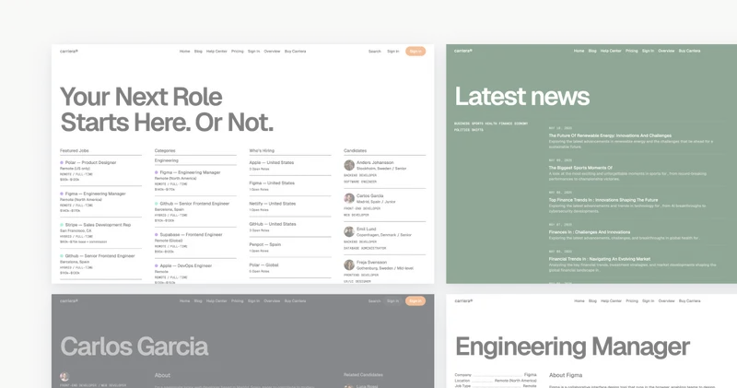Open Apple — DevOps Engineer job
This screenshot has width=737, height=388.
(186, 265)
